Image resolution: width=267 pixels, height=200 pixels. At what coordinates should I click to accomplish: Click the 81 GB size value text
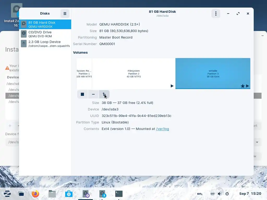(124, 31)
